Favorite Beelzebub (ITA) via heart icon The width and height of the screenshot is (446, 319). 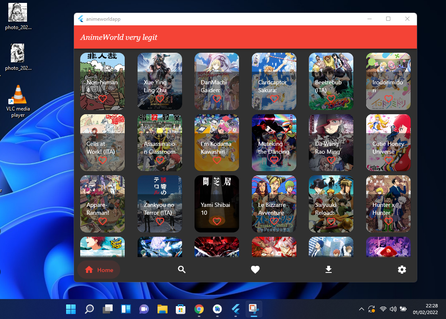pyautogui.click(x=331, y=99)
